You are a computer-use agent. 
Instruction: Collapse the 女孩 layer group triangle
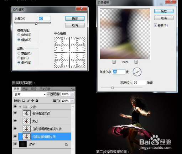point(20,107)
